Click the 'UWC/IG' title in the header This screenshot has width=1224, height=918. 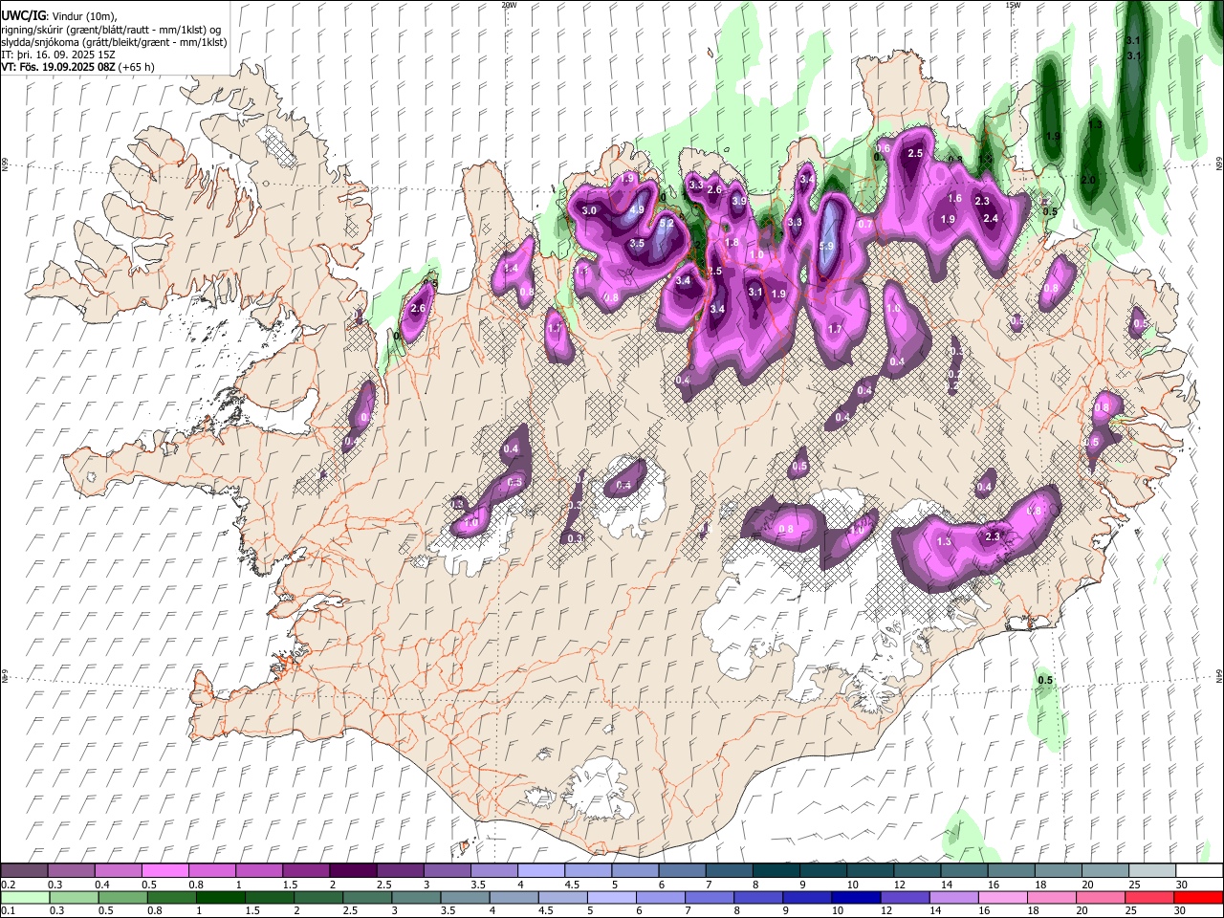point(22,16)
